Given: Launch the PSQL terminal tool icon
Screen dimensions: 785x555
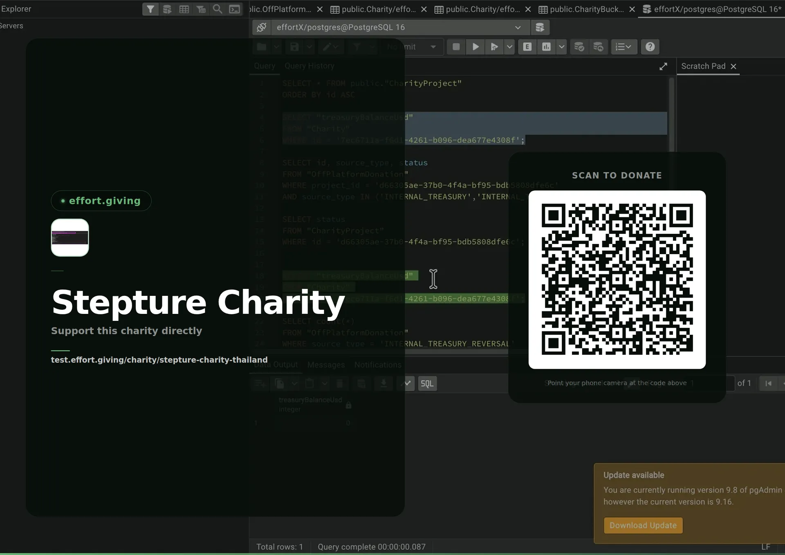Looking at the screenshot, I should (234, 9).
